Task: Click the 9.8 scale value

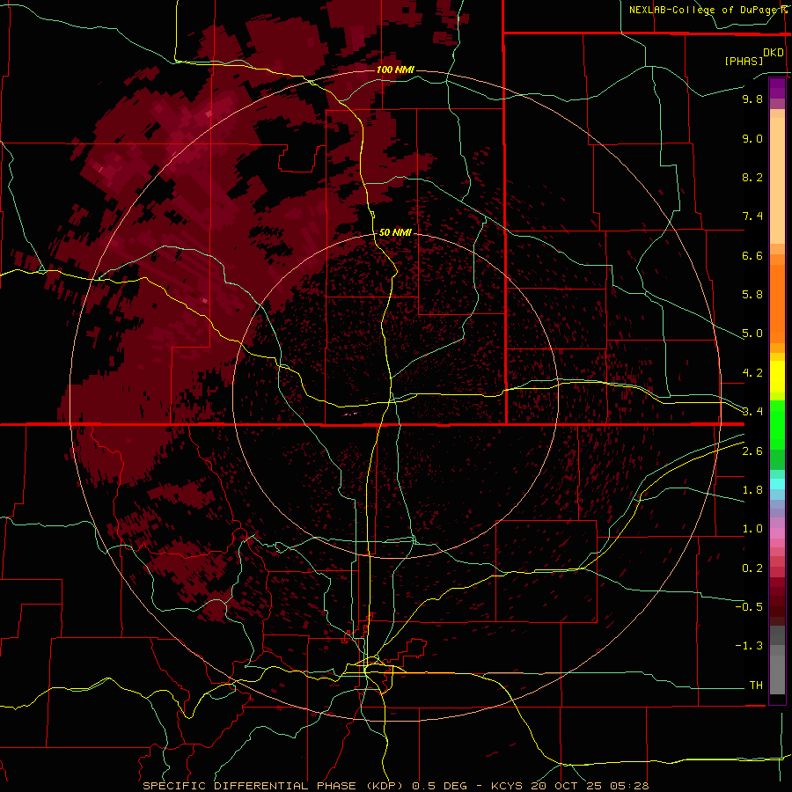Action: [752, 99]
